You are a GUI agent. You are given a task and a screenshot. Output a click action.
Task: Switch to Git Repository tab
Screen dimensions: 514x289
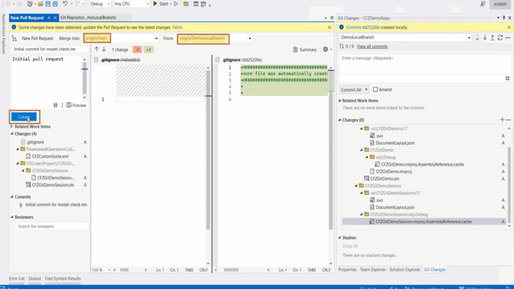(88, 18)
